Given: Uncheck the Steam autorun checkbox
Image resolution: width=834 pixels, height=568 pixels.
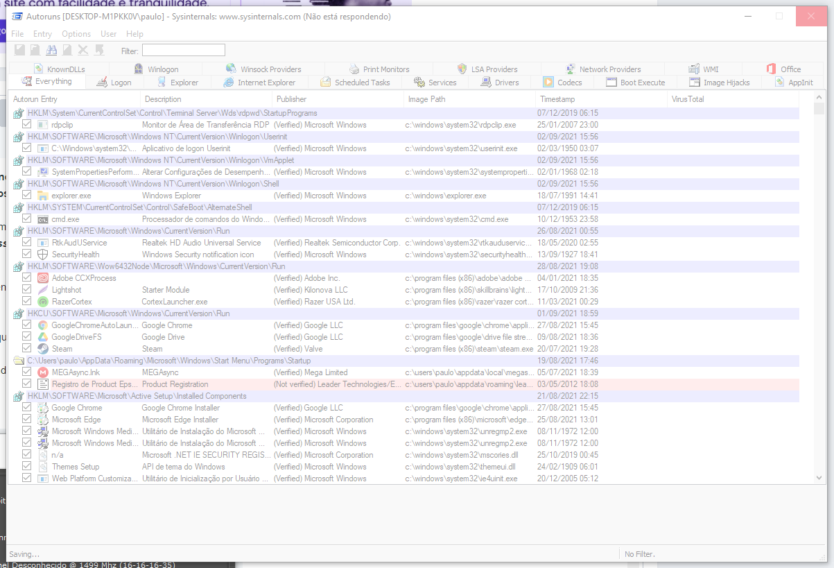Looking at the screenshot, I should coord(27,349).
